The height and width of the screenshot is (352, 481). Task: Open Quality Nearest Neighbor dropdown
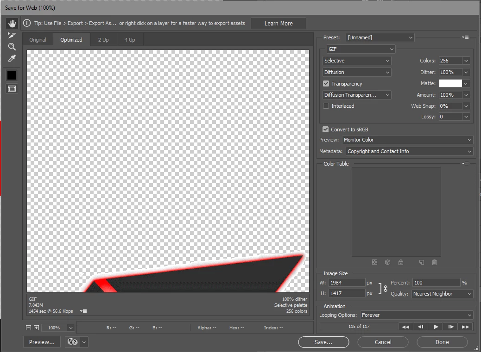(x=443, y=294)
